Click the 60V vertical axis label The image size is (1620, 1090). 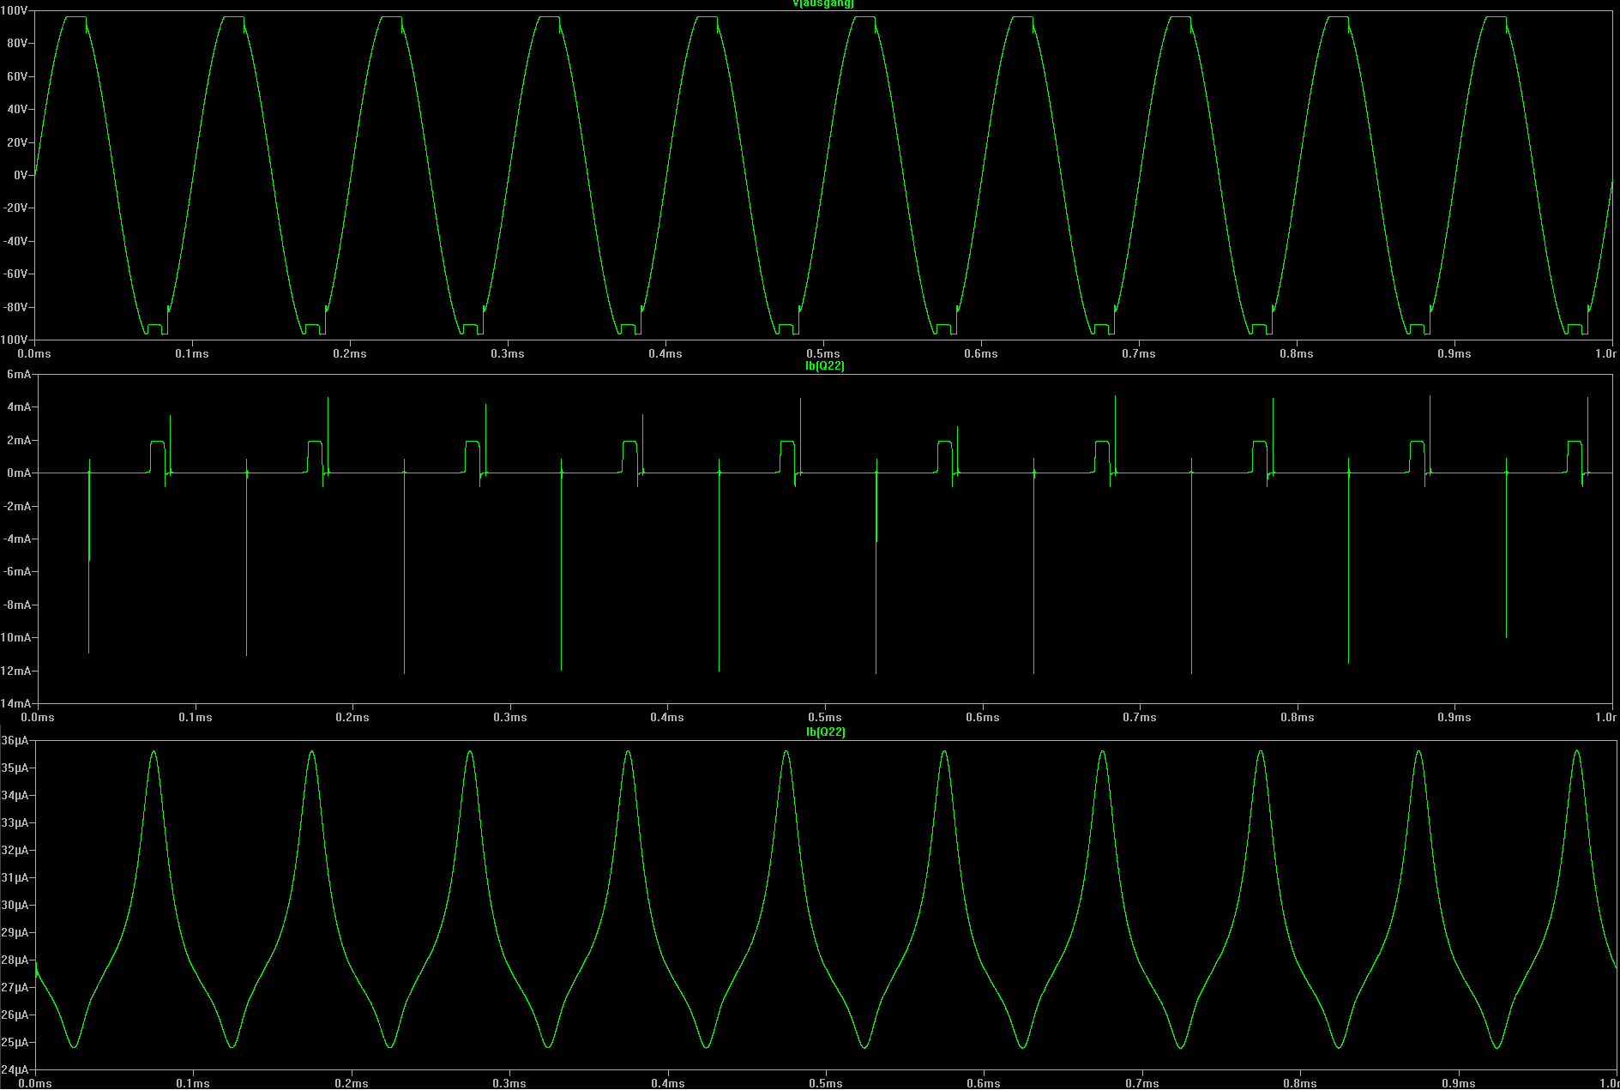[x=18, y=76]
